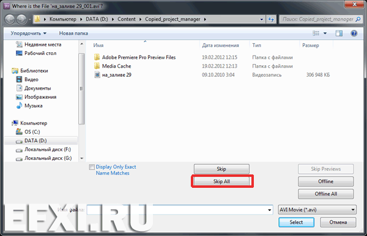This screenshot has height=236, width=367.
Task: Open the help question mark icon
Action: click(354, 34)
